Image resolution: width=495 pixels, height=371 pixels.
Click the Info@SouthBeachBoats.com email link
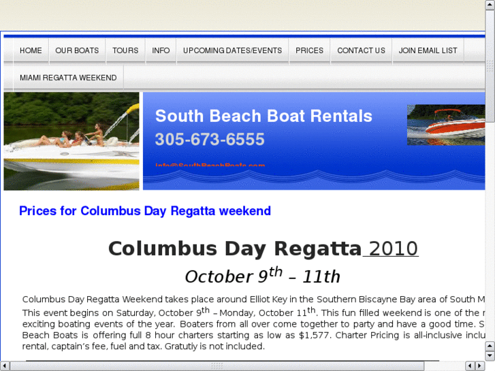click(210, 165)
